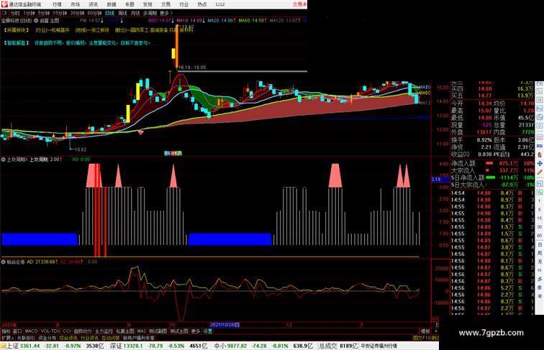Select the 日线 daily chart tab
This screenshot has width=544, height=350.
tap(109, 13)
